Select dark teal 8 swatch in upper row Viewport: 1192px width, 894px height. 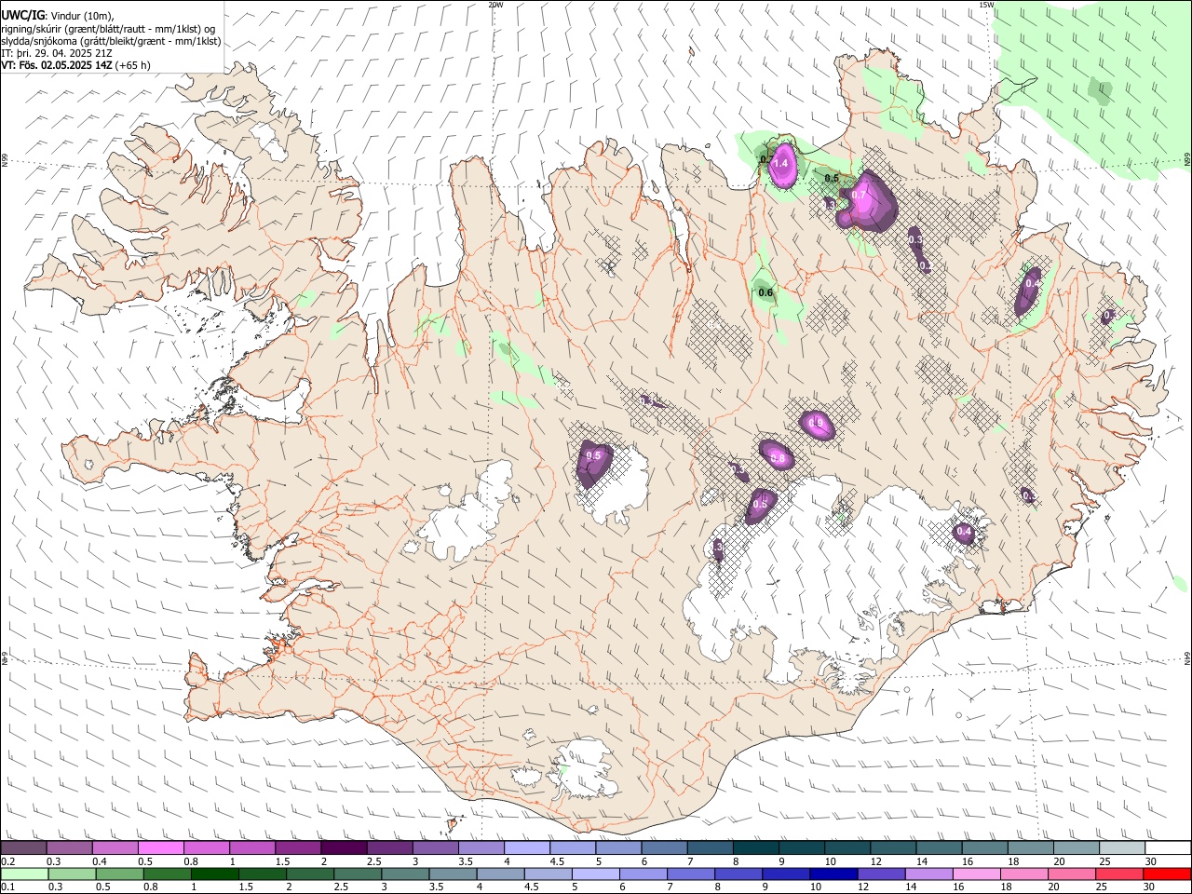[755, 847]
